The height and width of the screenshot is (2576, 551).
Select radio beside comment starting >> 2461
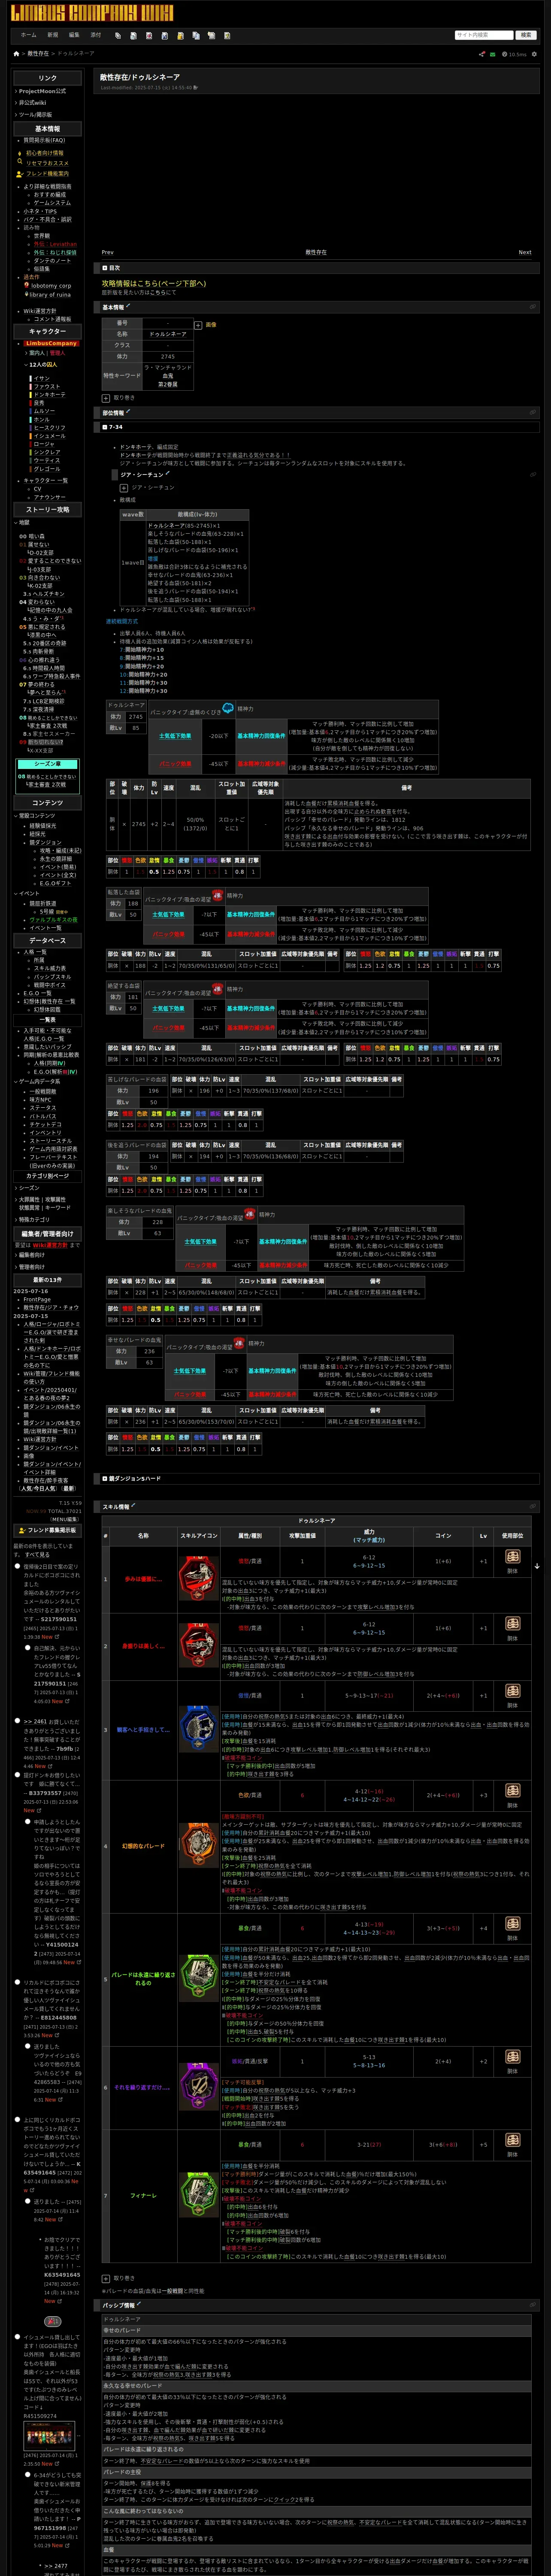click(18, 1722)
